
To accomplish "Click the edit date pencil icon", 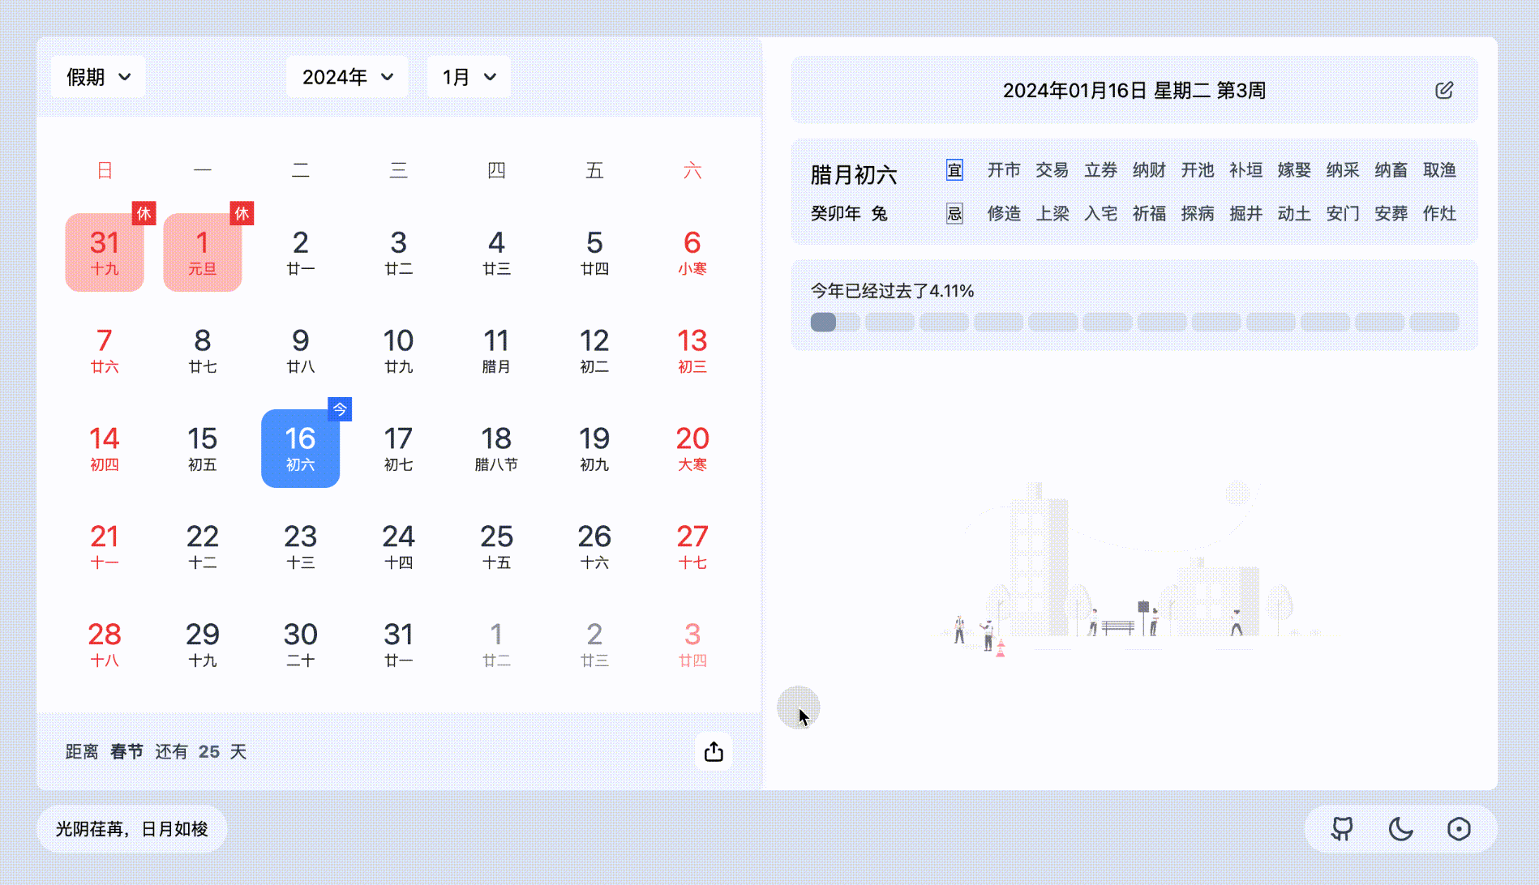I will coord(1443,90).
